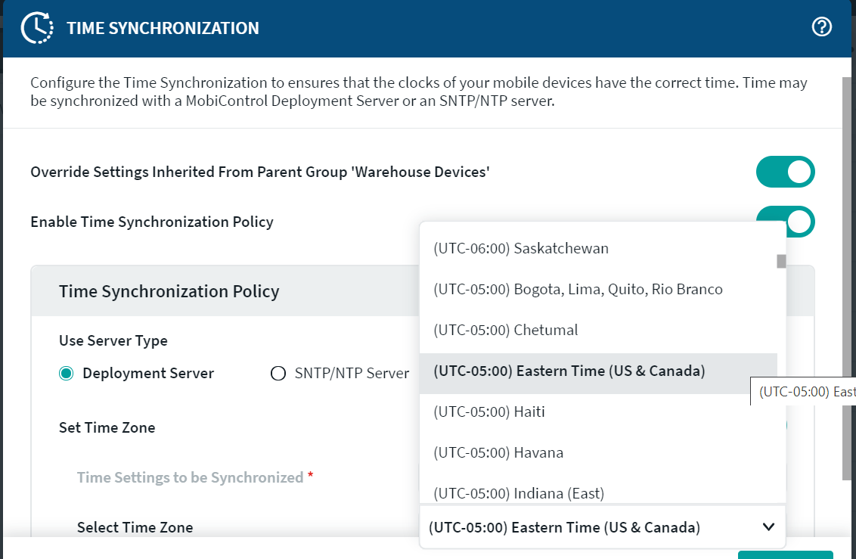Choose the (UTC-05:00) Chetumal time zone
856x559 pixels.
tap(505, 330)
